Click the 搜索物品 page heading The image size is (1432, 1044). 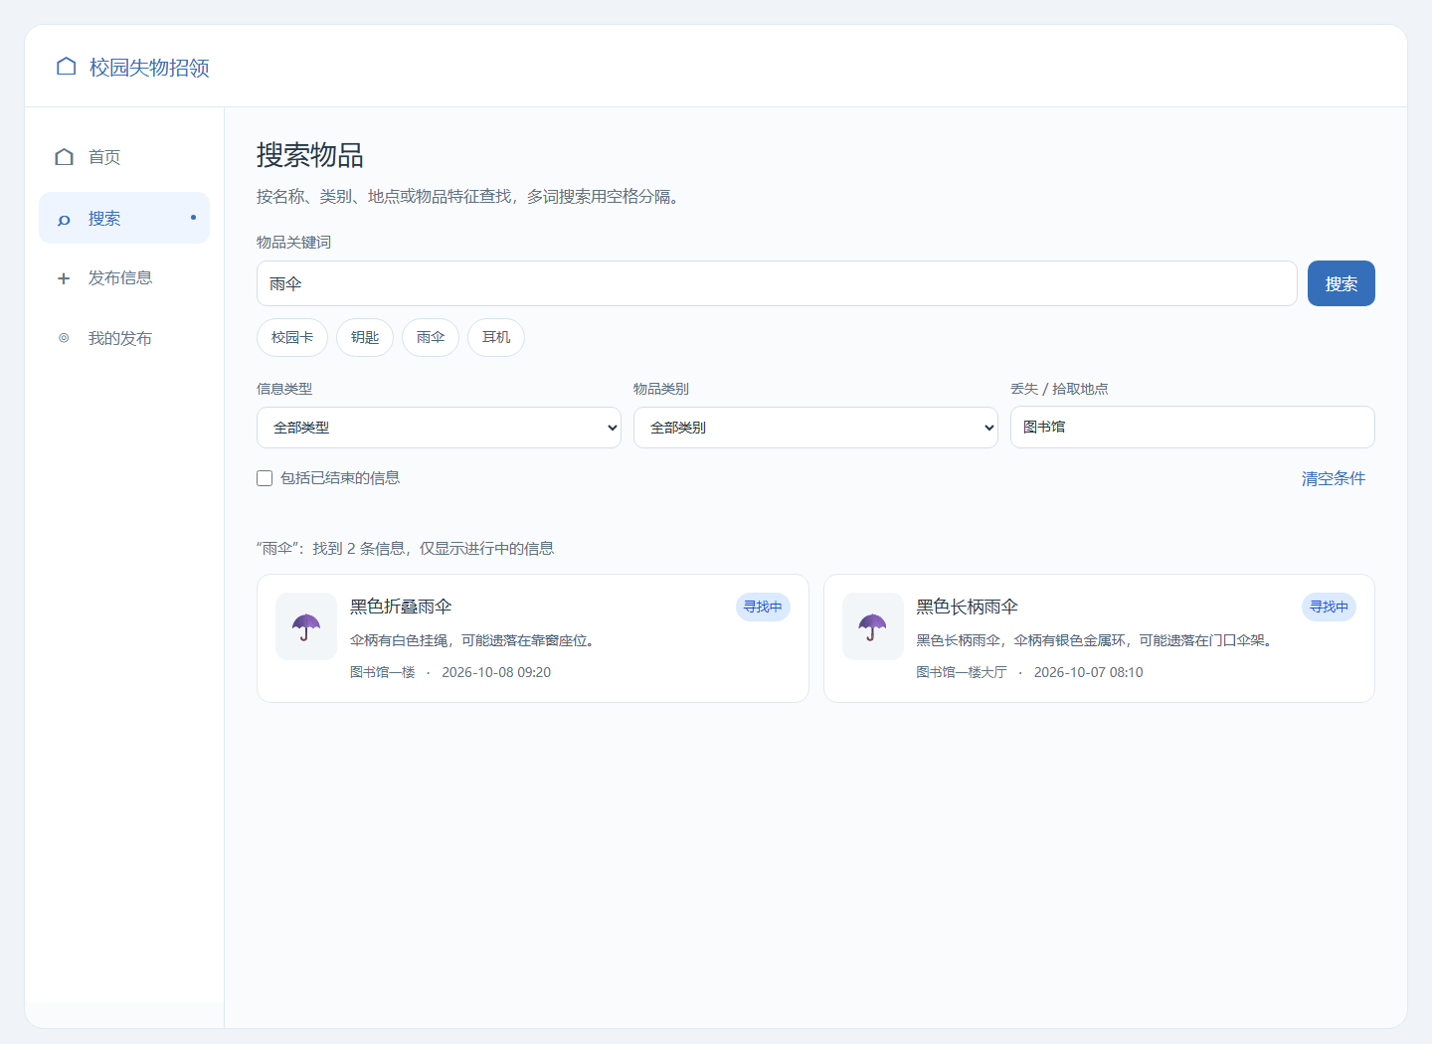[x=310, y=155]
